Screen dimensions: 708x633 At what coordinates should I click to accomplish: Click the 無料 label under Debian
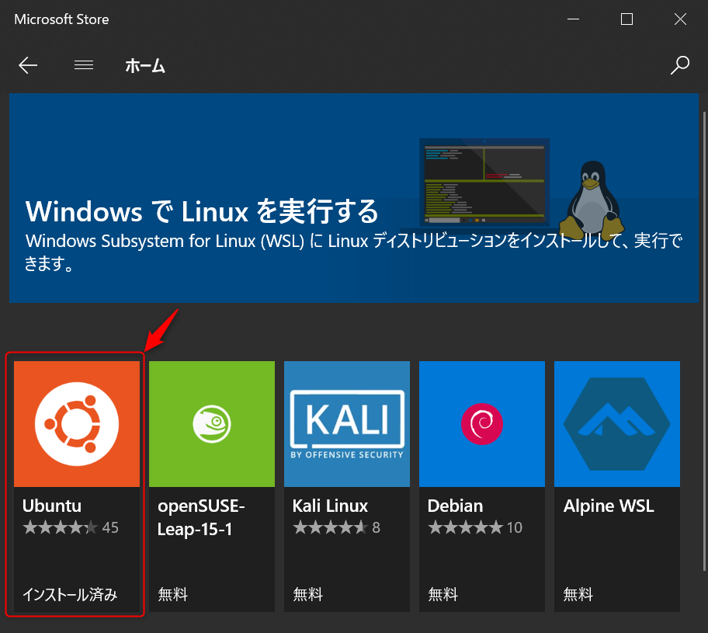[442, 594]
